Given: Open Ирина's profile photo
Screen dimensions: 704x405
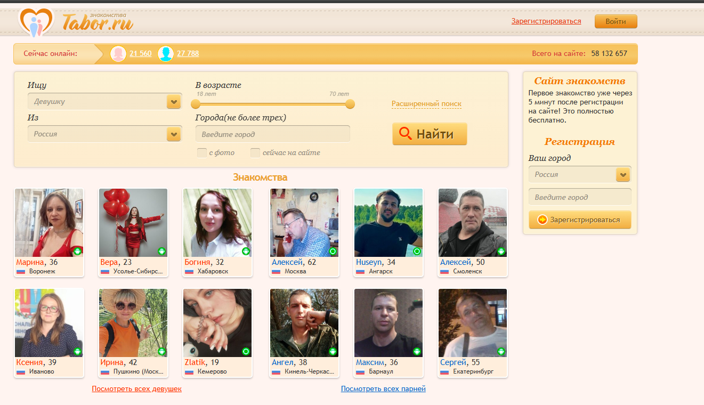Looking at the screenshot, I should (133, 323).
